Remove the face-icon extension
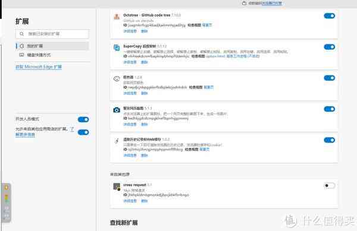Screen dimensions: 357x231 (x=145, y=93)
